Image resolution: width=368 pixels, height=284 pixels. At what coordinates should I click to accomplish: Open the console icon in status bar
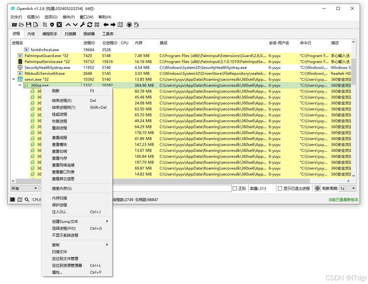click(x=12, y=200)
